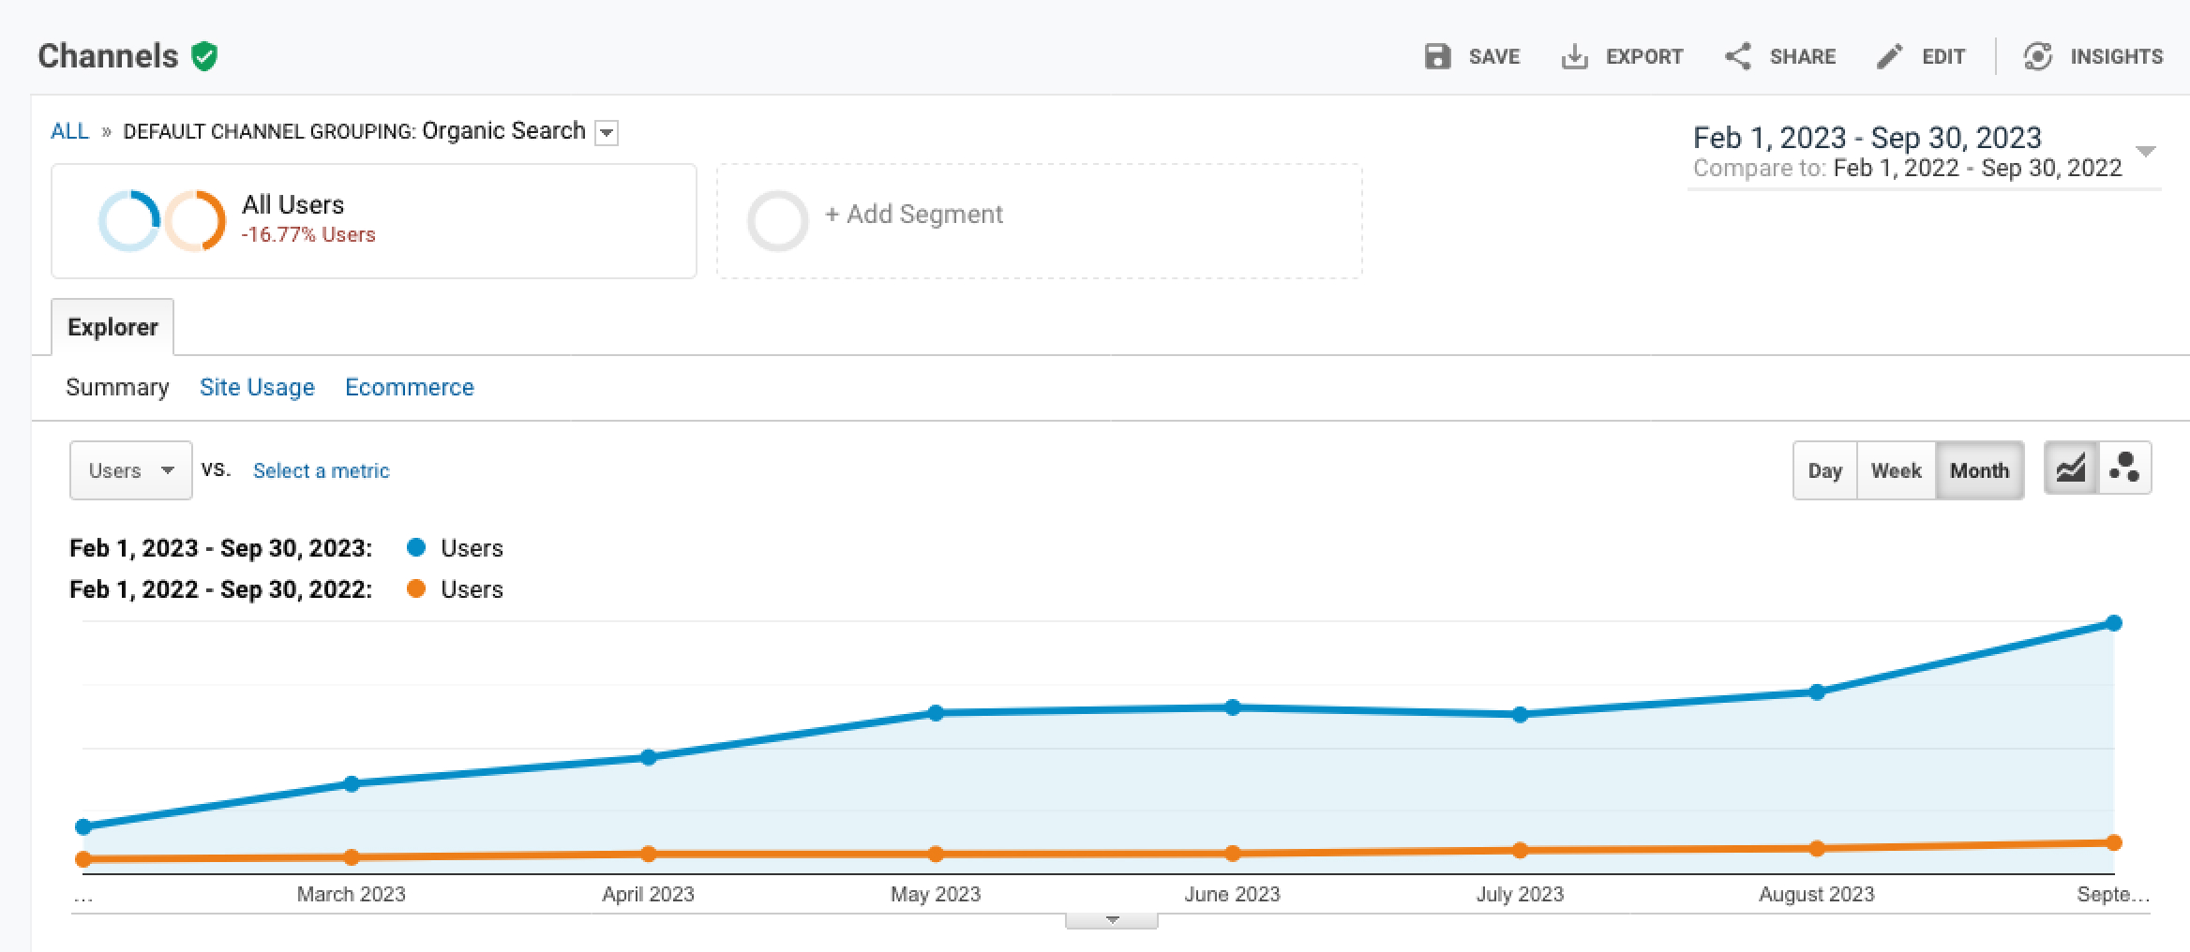Select the motion chart dots icon
Screen dimensions: 2190x952
(2124, 469)
